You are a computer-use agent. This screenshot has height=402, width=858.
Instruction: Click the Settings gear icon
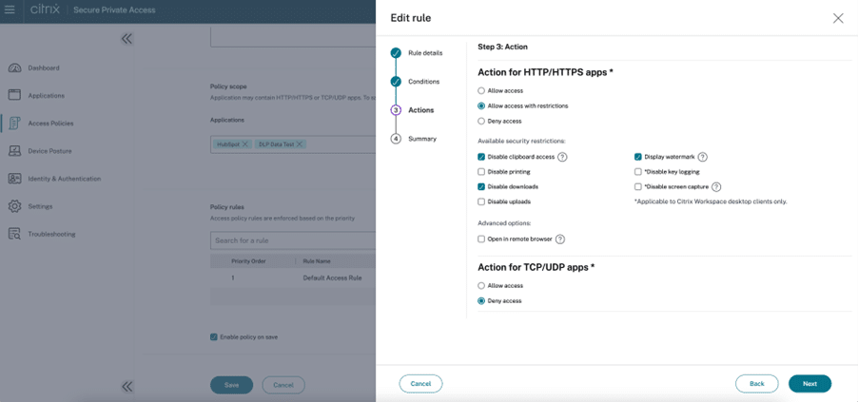(x=15, y=207)
